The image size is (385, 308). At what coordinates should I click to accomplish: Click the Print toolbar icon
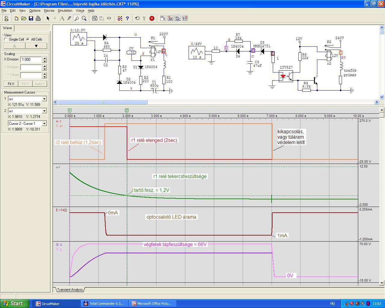point(38,18)
